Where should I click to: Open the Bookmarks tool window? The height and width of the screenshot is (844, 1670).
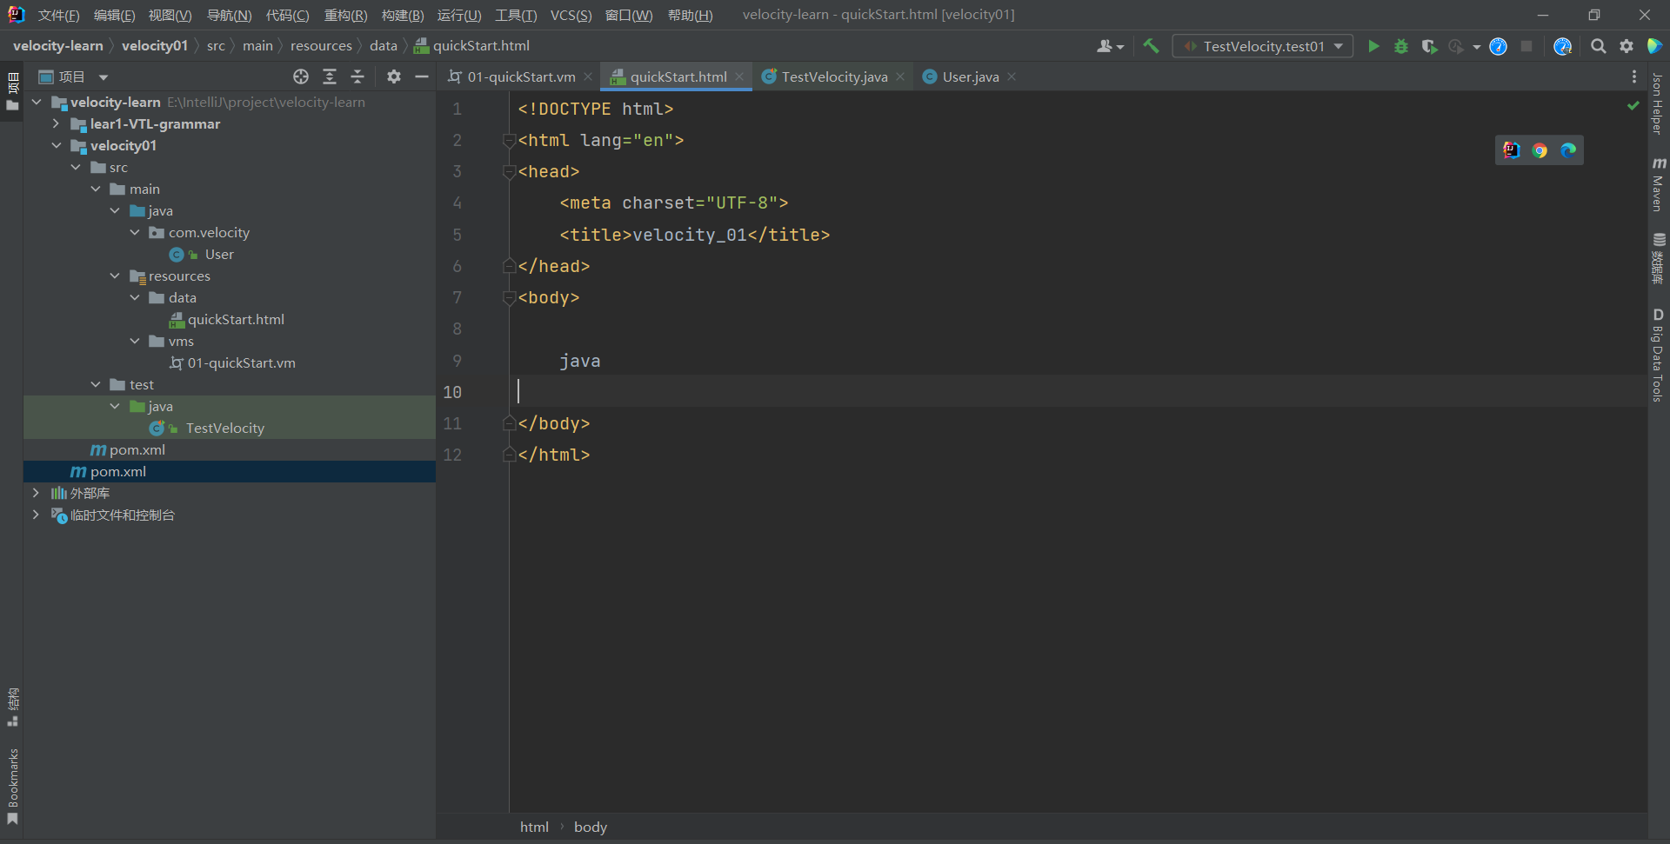point(12,787)
